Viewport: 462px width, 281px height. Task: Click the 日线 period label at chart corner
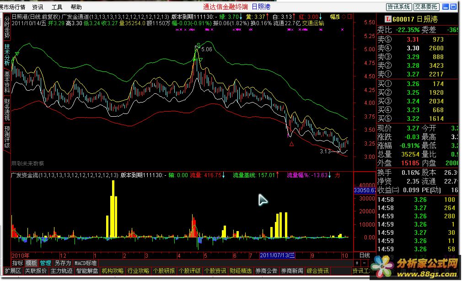(x=365, y=255)
